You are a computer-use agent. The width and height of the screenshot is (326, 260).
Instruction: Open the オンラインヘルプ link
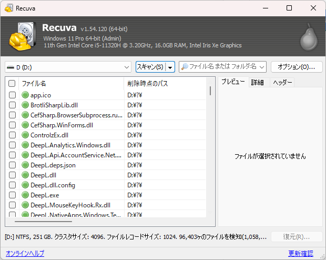pyautogui.click(x=25, y=254)
